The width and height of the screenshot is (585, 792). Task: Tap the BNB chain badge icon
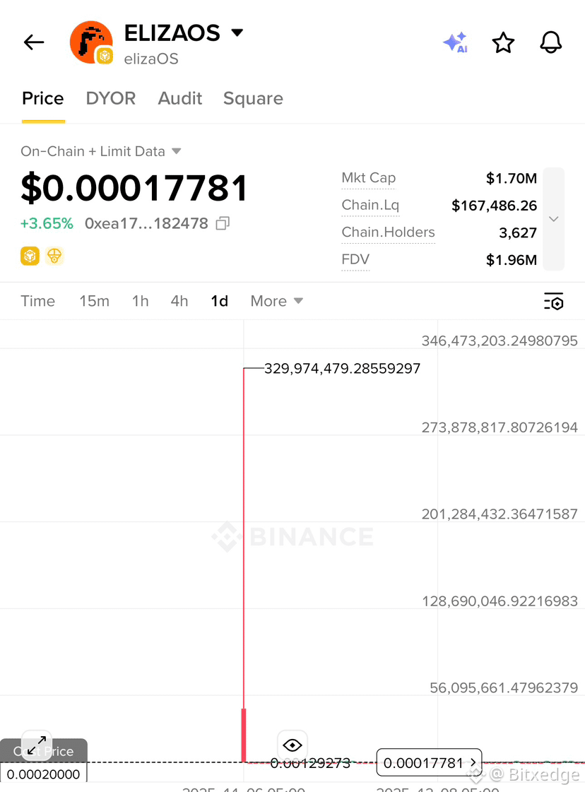click(x=30, y=256)
